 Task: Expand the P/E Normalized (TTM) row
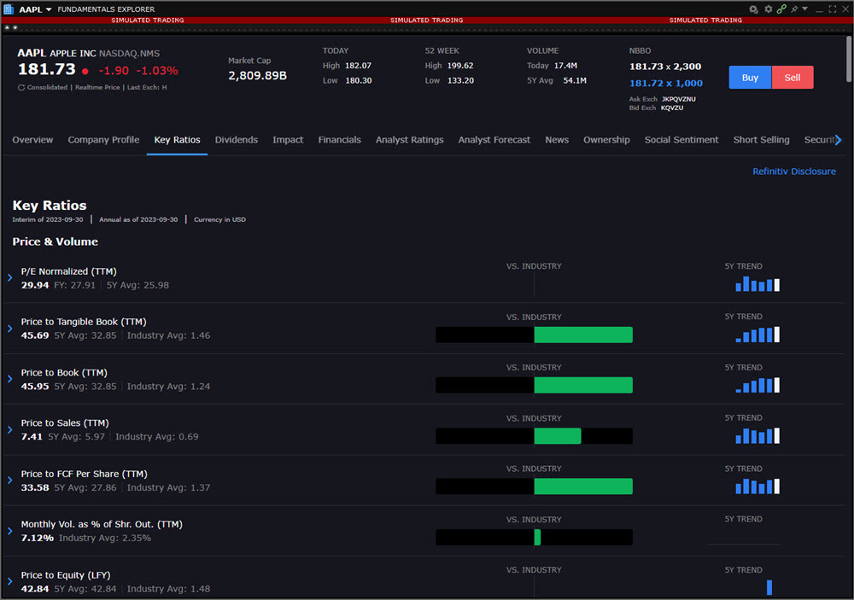[9, 277]
